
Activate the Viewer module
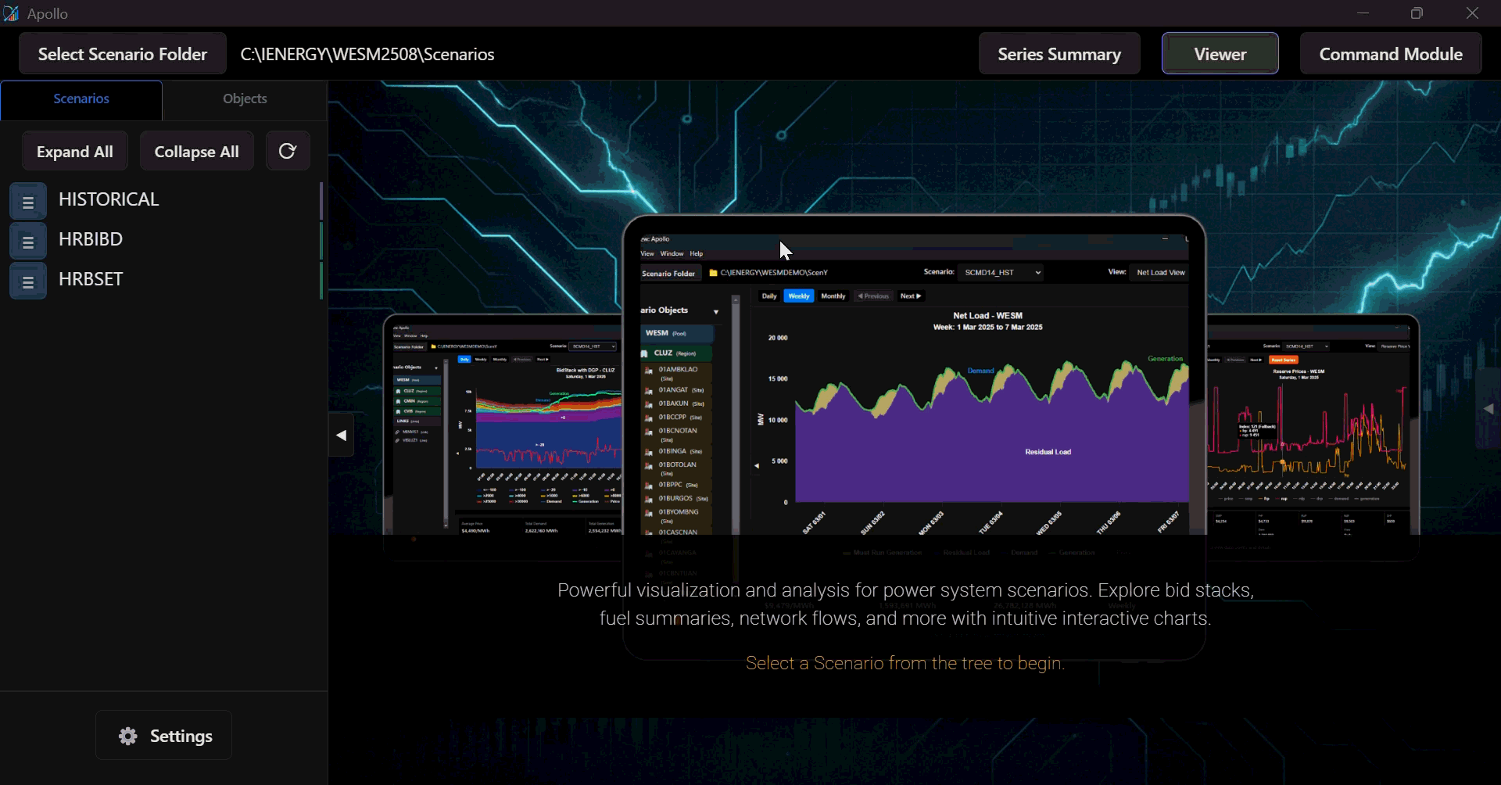[1220, 54]
